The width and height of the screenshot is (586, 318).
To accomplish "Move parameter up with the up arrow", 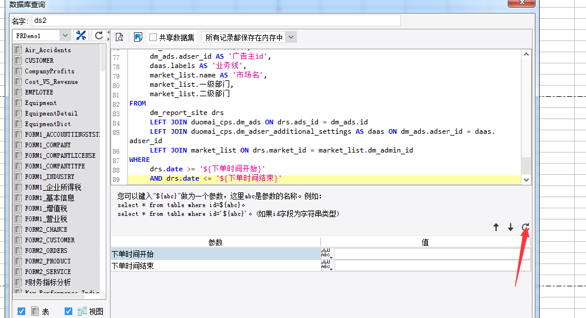I will [x=496, y=227].
